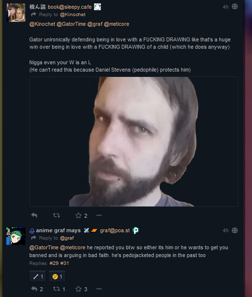Open the anime graf mays avatar
The image size is (252, 297).
tap(16, 236)
